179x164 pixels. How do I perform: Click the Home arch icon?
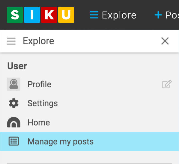pyautogui.click(x=14, y=122)
